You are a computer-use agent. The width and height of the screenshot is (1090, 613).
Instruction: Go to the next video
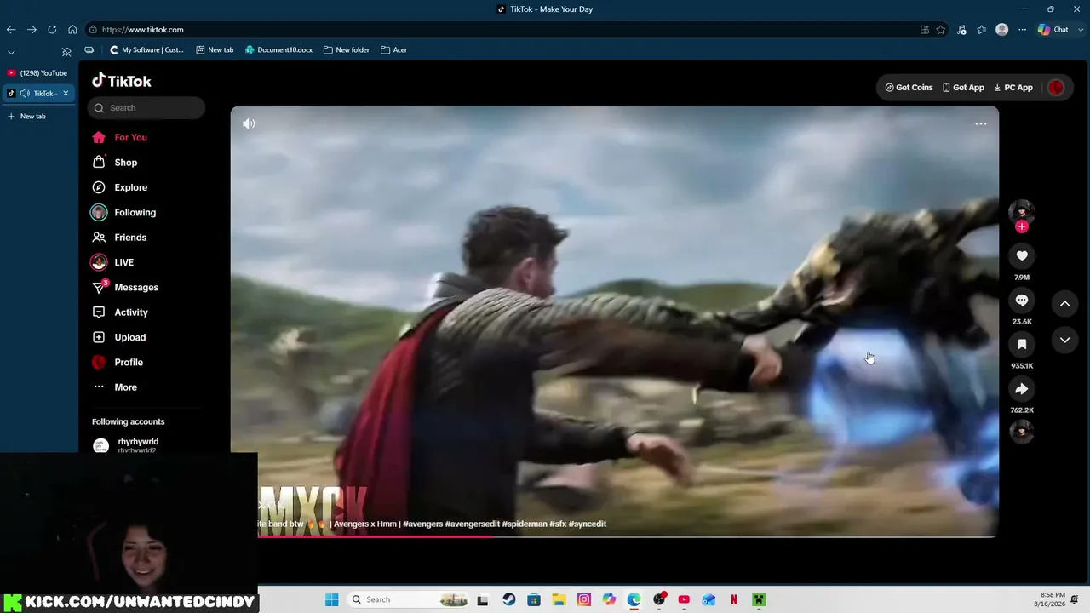pos(1064,341)
